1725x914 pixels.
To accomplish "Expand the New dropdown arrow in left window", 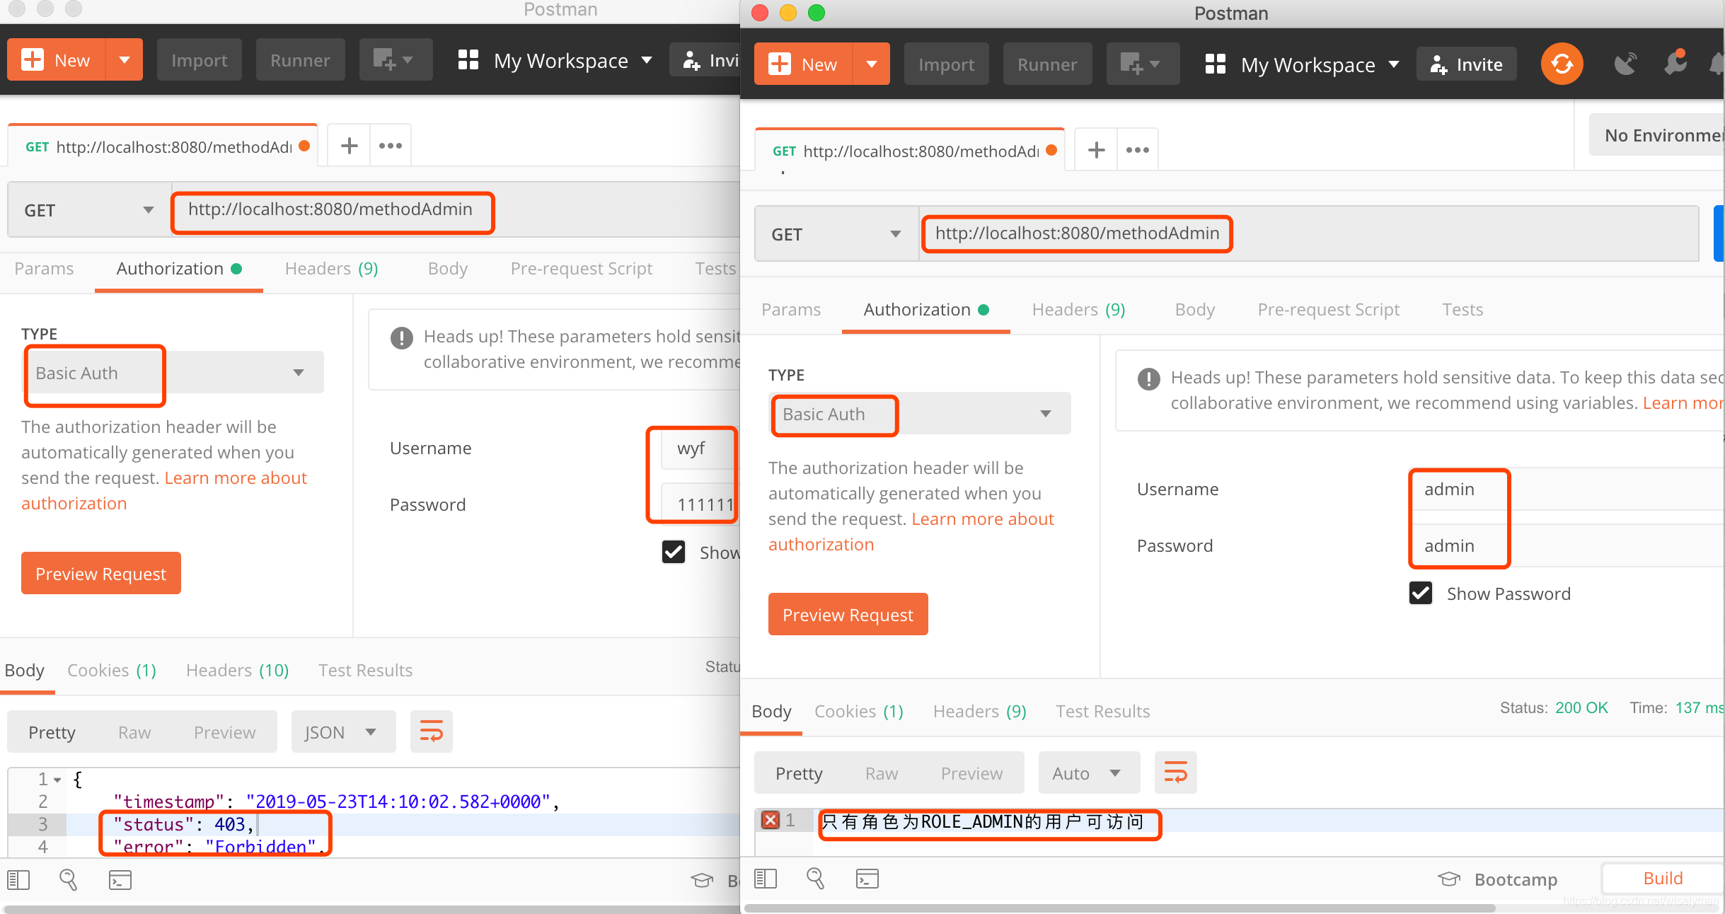I will point(125,60).
